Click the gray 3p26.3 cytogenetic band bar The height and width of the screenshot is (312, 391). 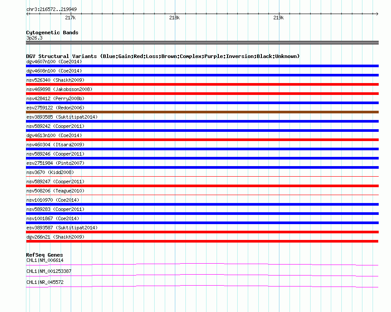(202, 43)
